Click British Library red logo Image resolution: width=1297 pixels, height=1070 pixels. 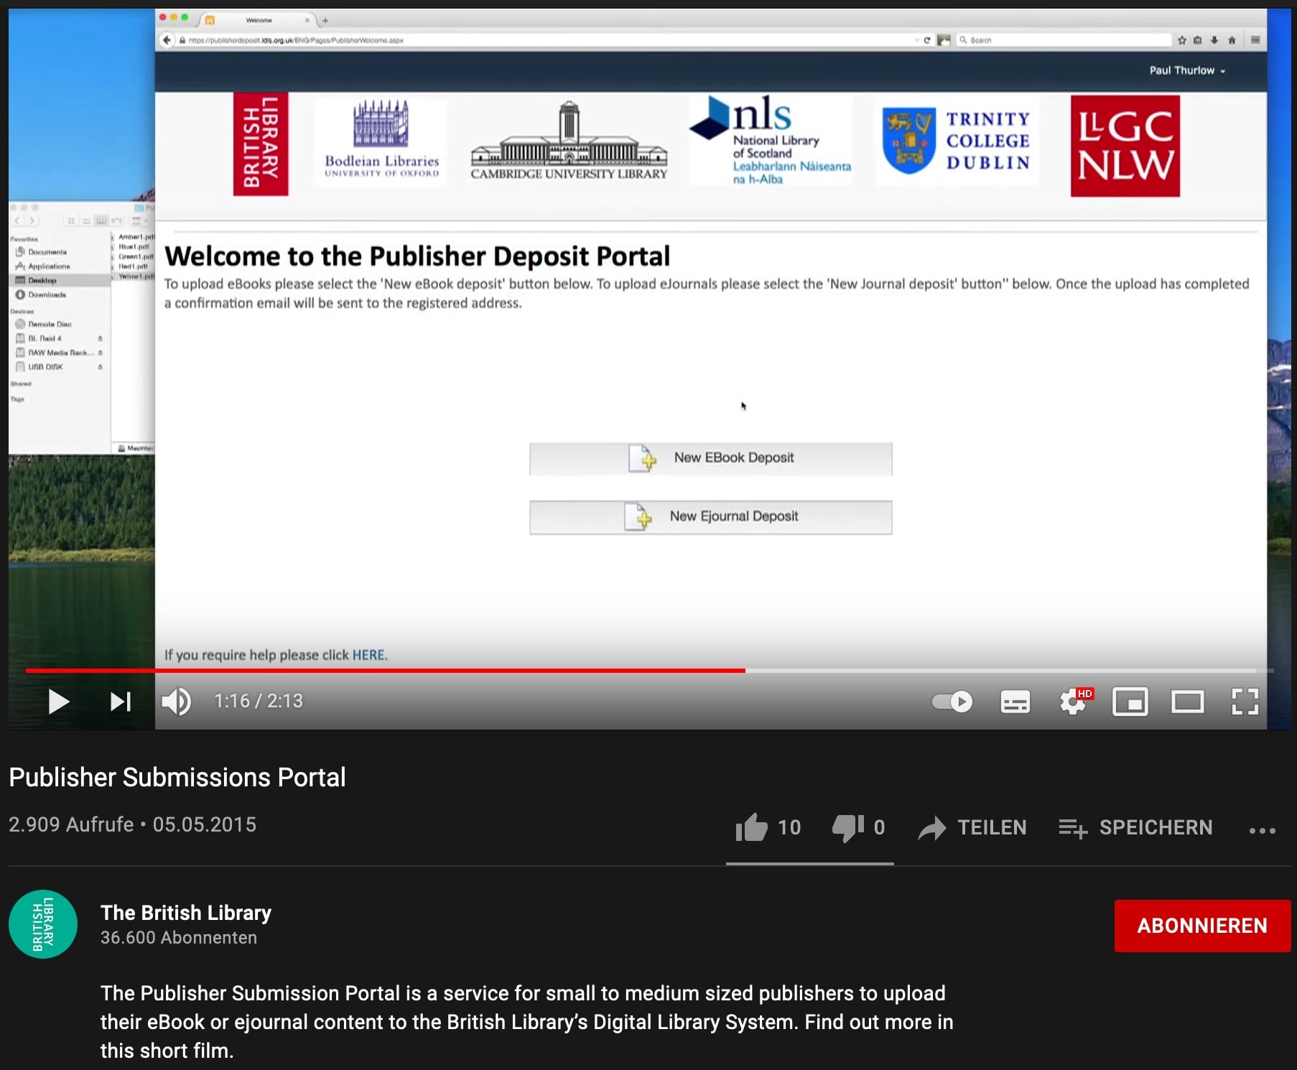[261, 144]
